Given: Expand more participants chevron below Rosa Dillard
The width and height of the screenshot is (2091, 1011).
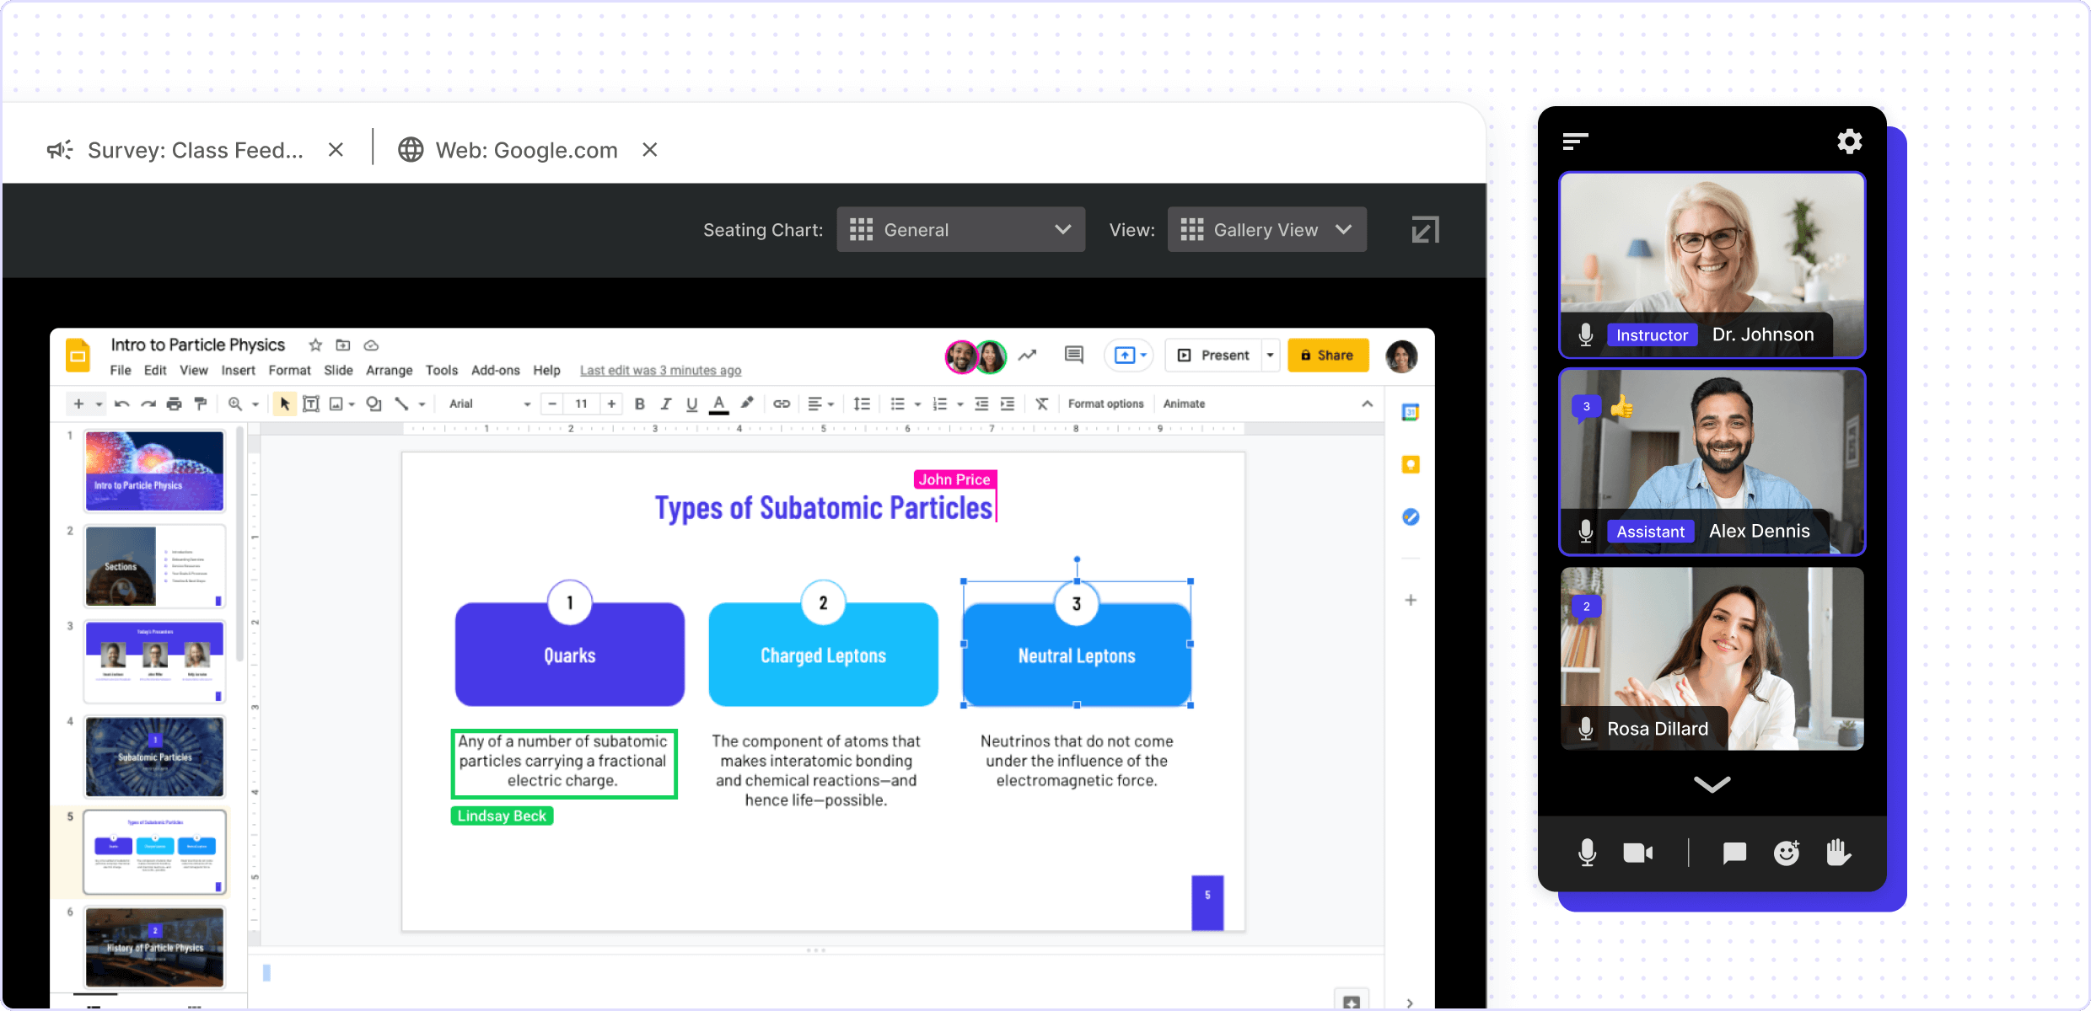Looking at the screenshot, I should (1712, 784).
